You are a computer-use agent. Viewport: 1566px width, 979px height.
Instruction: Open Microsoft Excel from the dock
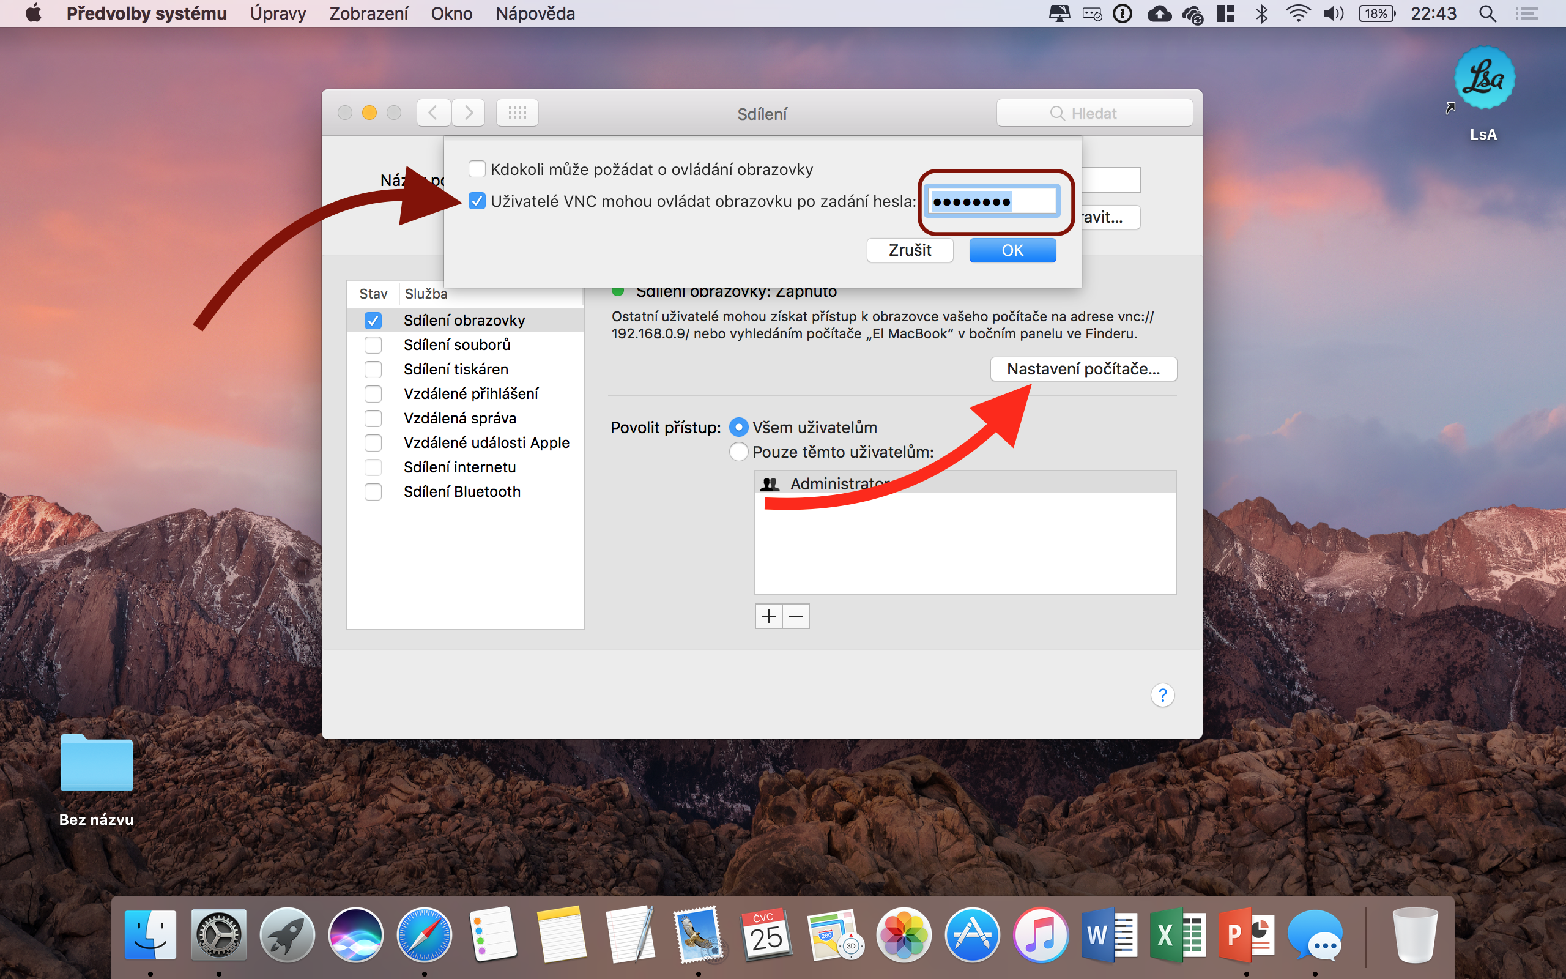1176,934
